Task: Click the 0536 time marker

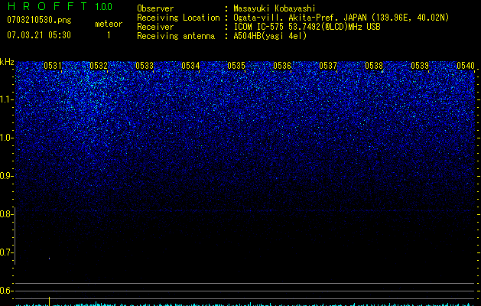Action: pos(282,66)
